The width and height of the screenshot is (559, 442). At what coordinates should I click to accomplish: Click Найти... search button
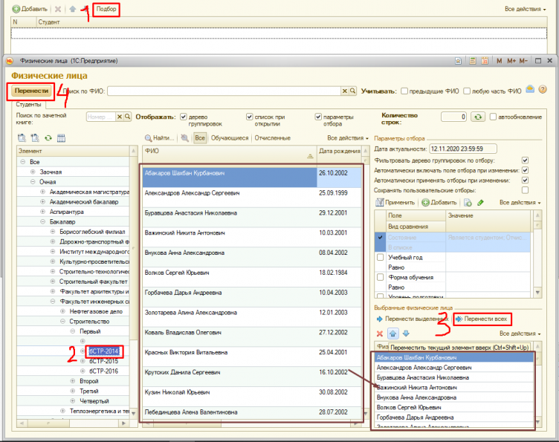[x=159, y=138]
